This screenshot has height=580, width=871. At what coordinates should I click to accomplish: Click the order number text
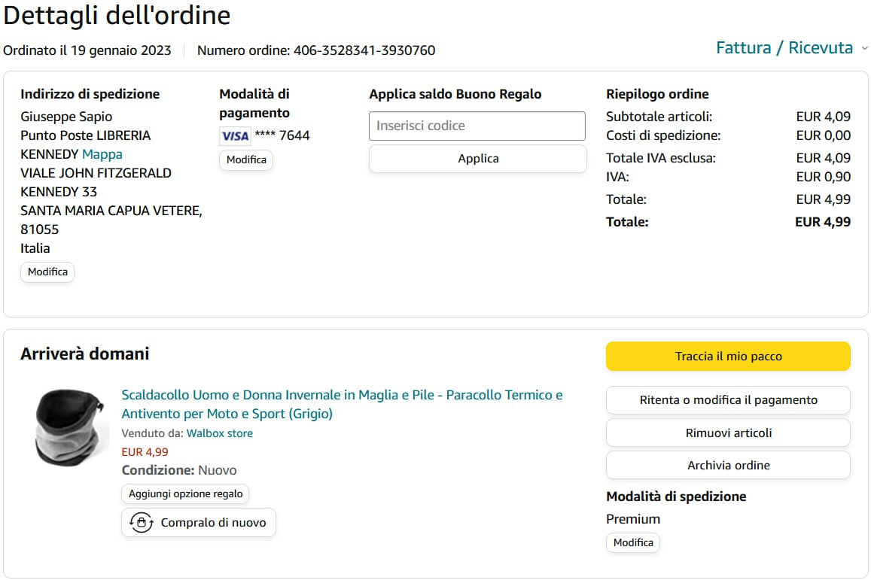click(316, 50)
